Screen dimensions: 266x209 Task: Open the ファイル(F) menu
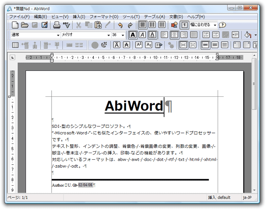[19, 17]
